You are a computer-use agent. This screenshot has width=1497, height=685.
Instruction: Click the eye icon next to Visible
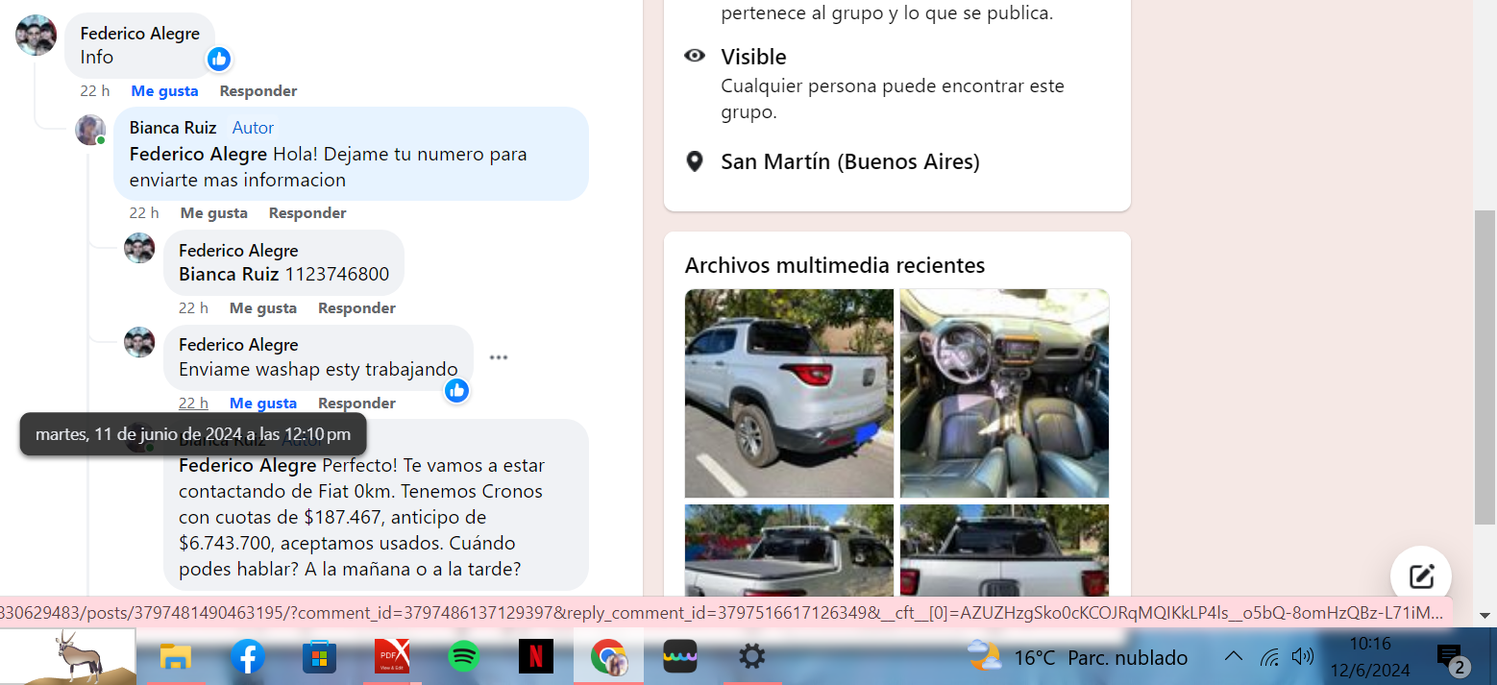pyautogui.click(x=695, y=56)
